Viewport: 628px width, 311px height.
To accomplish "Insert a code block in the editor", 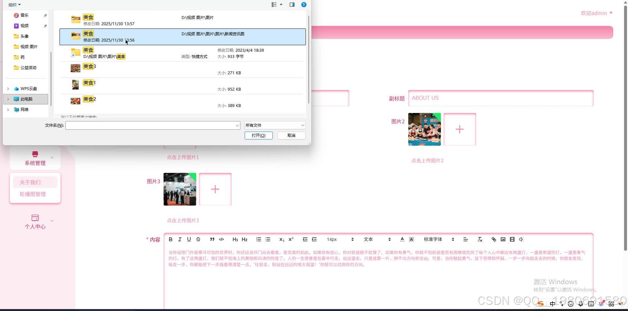I will click(x=221, y=239).
